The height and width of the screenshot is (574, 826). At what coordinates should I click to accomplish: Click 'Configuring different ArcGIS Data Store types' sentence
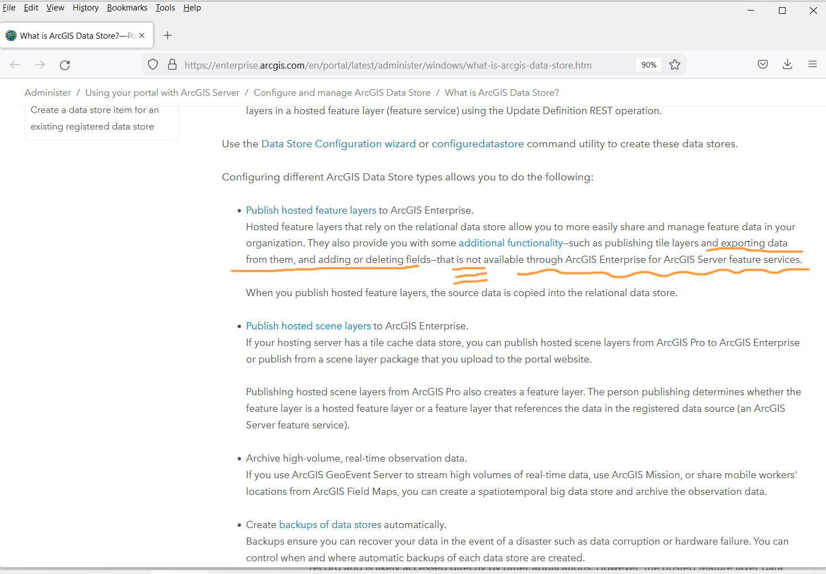(x=407, y=177)
